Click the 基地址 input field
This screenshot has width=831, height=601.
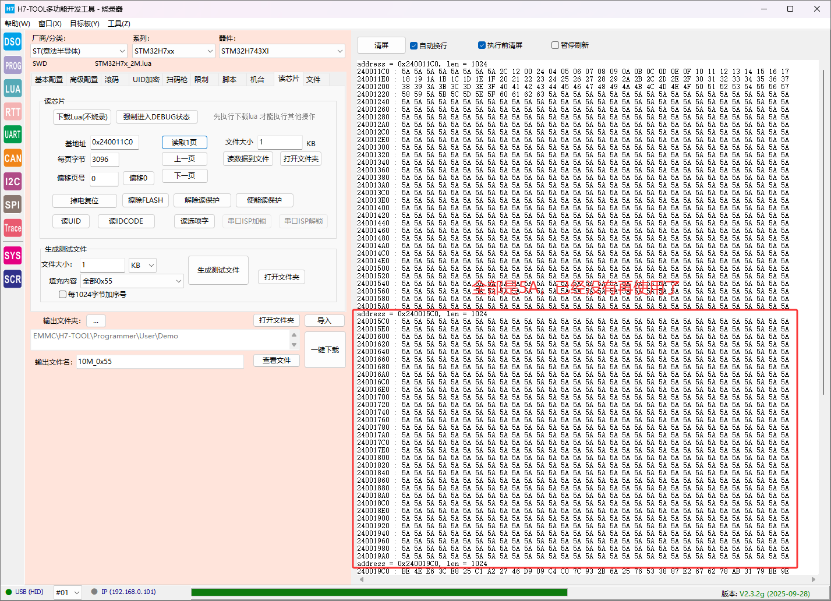click(x=115, y=142)
